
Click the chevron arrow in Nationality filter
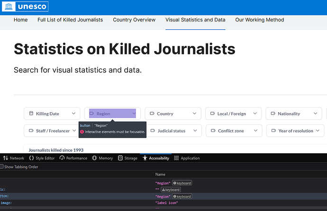tap(315, 114)
